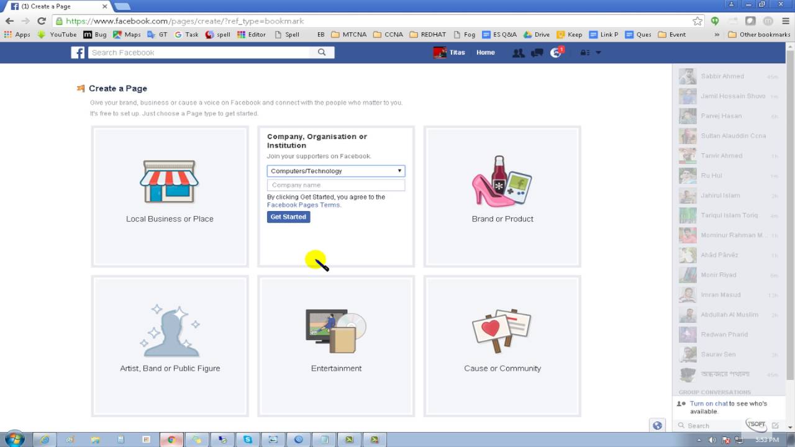Image resolution: width=795 pixels, height=447 pixels.
Task: Open the privacy shortcuts lock icon
Action: 584,53
